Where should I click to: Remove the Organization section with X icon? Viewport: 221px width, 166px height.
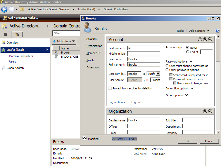tap(205, 111)
